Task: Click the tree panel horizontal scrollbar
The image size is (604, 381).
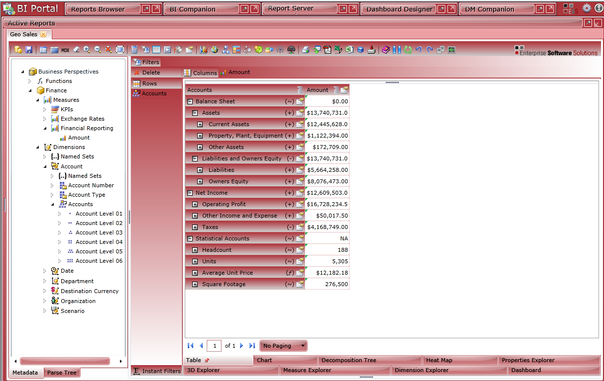Action: pos(65,361)
